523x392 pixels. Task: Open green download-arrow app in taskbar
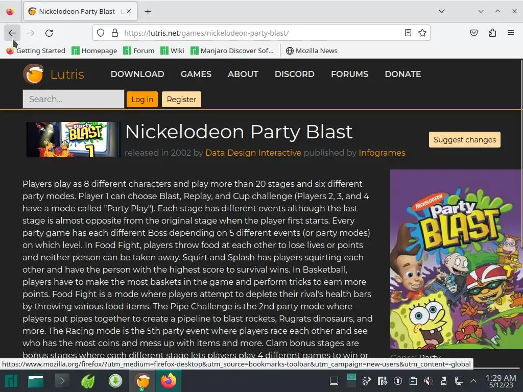click(115, 381)
